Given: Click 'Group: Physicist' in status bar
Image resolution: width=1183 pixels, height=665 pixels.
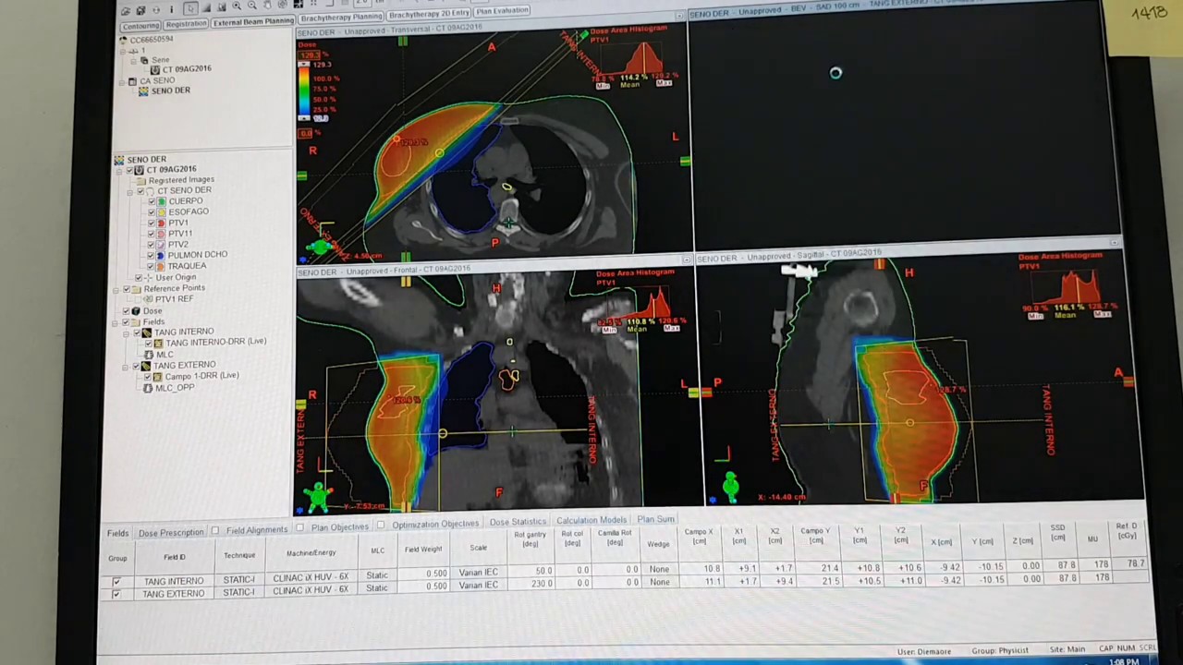Looking at the screenshot, I should click(x=1000, y=650).
